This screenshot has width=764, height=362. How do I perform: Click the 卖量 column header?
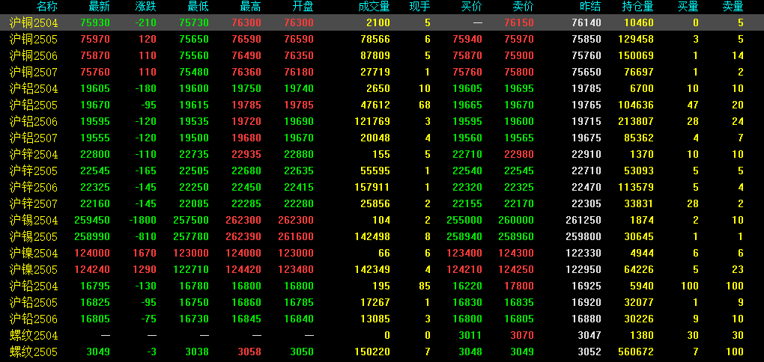tap(733, 7)
